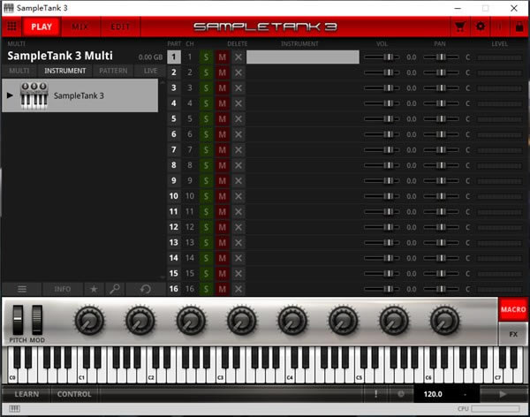Delete the instrument on part 16
This screenshot has height=417, width=530.
(x=238, y=289)
